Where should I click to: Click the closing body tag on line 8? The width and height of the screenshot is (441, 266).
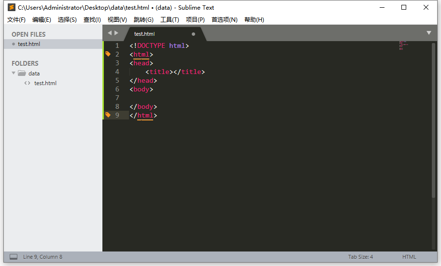point(143,107)
